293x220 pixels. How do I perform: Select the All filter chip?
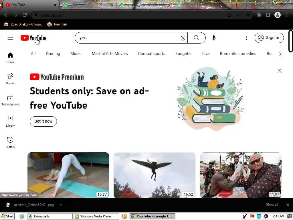click(33, 54)
